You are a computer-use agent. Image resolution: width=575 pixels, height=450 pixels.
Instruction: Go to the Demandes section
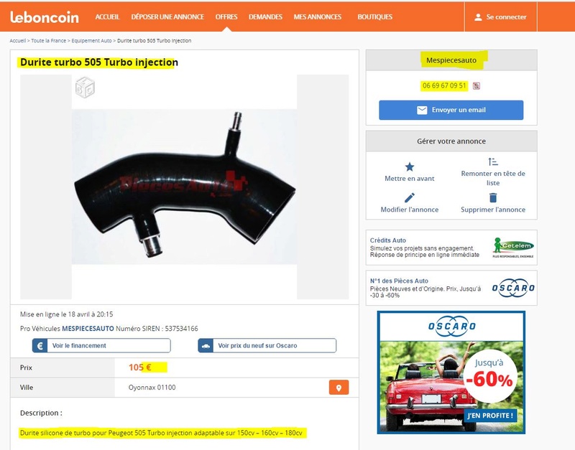(265, 17)
